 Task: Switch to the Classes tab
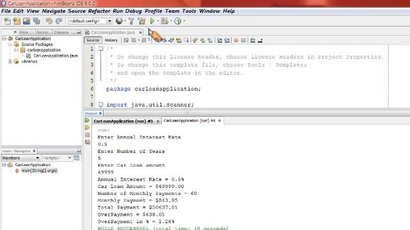tap(61, 33)
